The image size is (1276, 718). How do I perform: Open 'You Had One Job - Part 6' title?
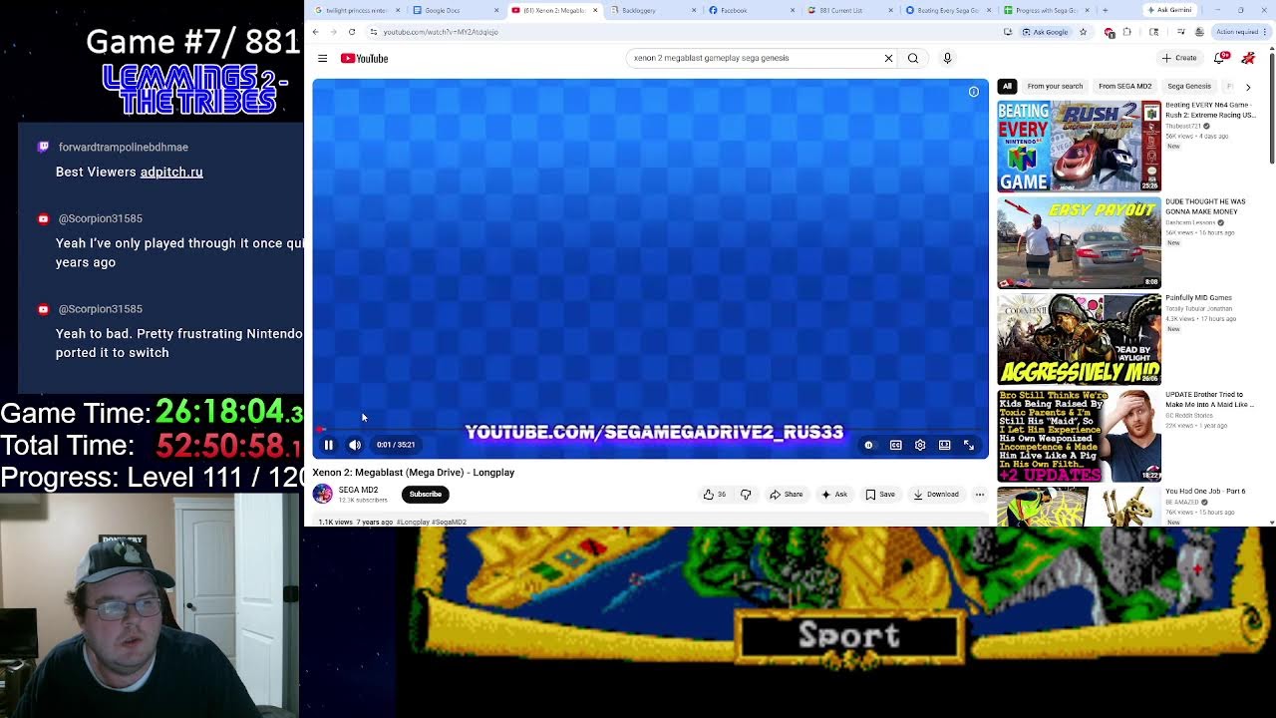(1206, 492)
